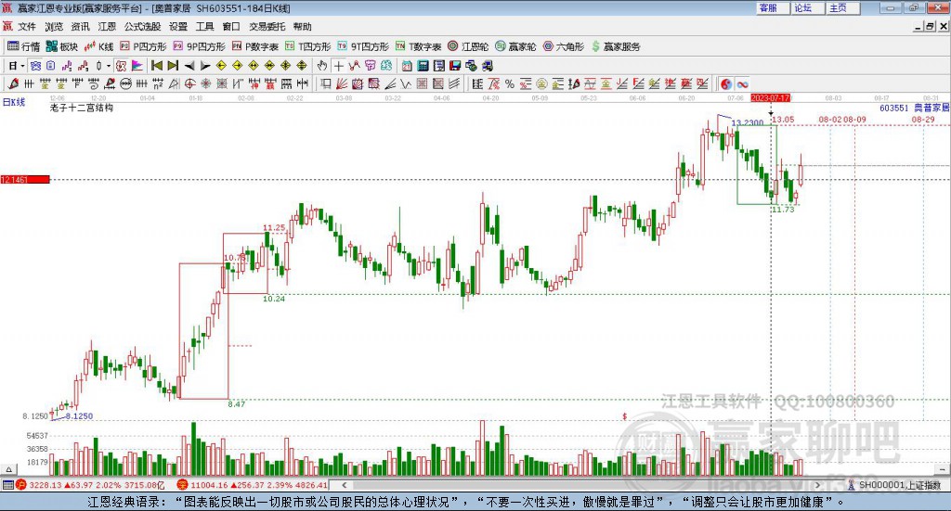
Task: Toggle the crosshair cursor tool
Action: [x=338, y=66]
